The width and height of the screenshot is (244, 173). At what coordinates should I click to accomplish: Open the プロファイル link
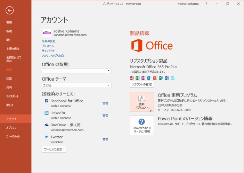(x=48, y=46)
